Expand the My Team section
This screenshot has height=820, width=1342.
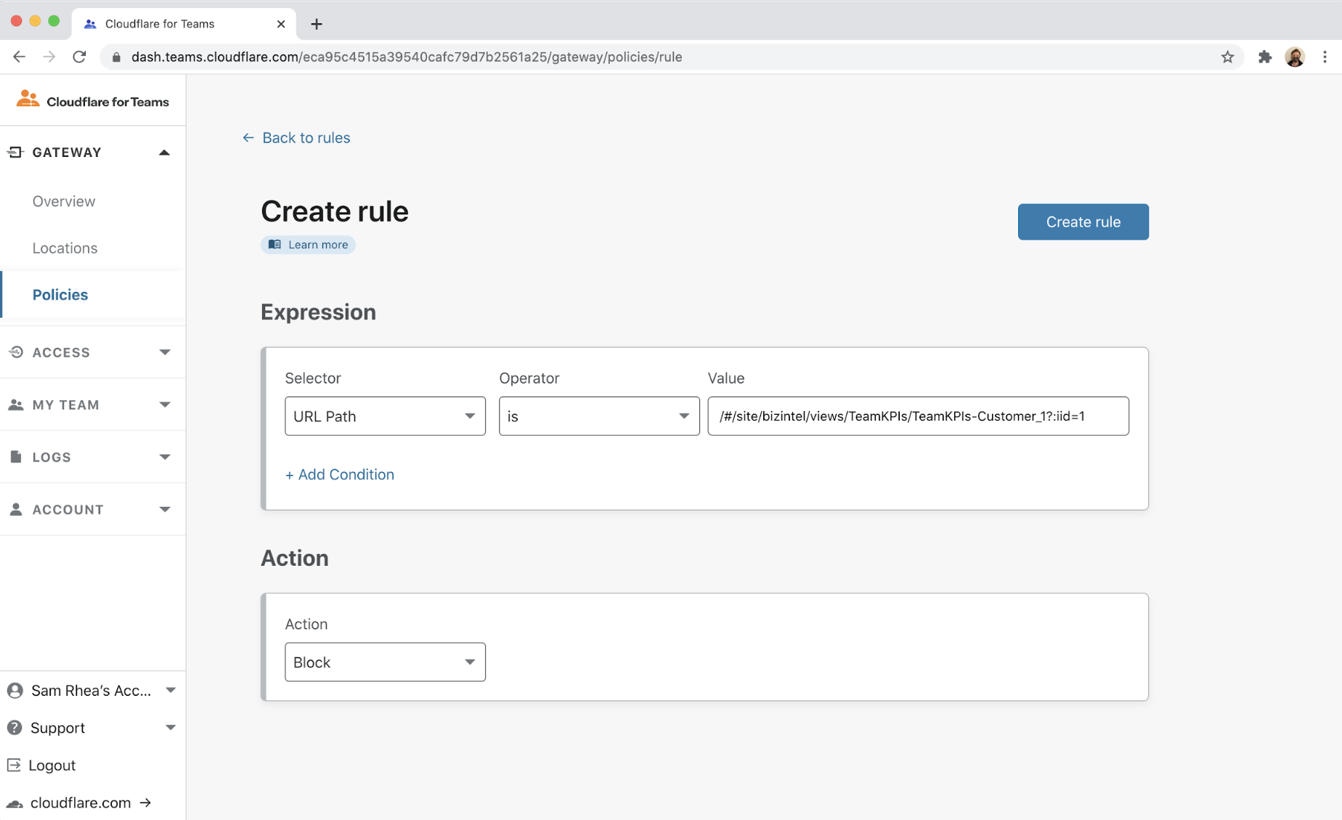pos(164,405)
